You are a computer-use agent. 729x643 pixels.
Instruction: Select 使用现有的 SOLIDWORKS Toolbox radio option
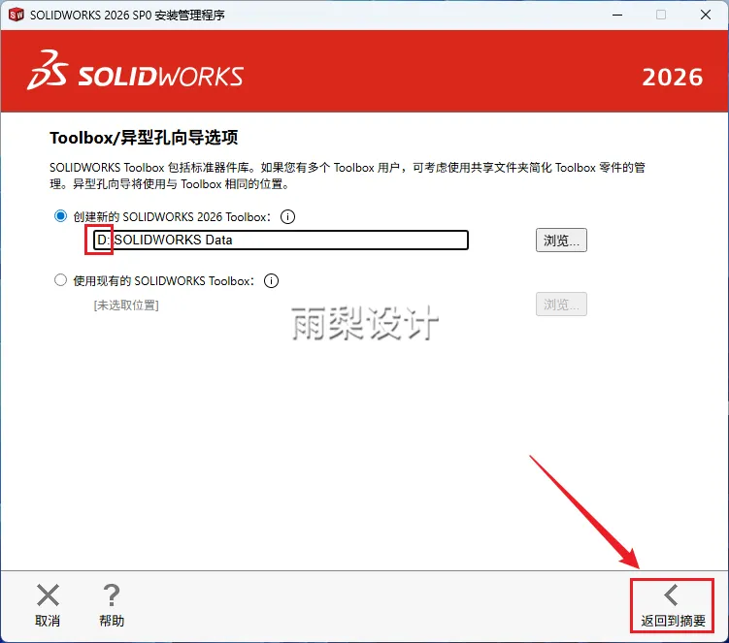coord(60,280)
